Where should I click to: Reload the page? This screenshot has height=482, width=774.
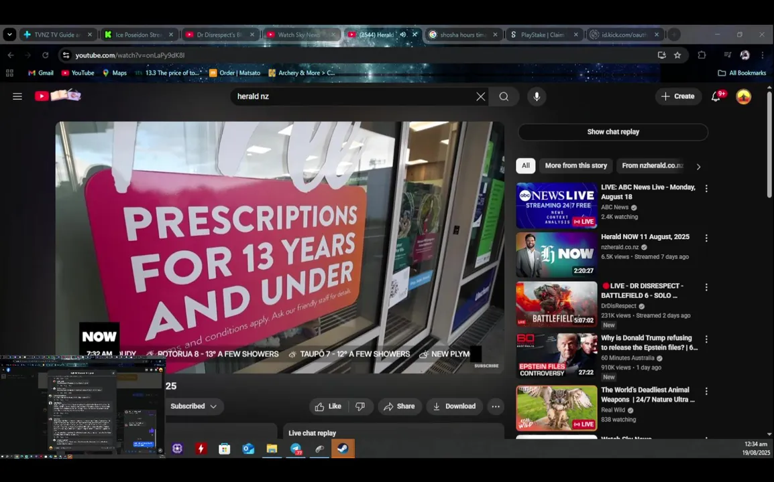point(46,55)
